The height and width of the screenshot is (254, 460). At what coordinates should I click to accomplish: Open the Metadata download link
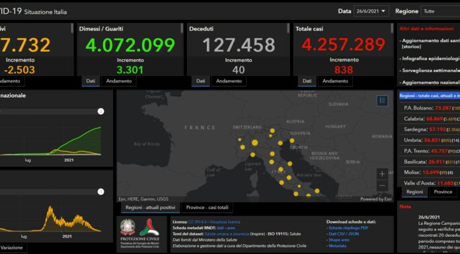(x=337, y=246)
